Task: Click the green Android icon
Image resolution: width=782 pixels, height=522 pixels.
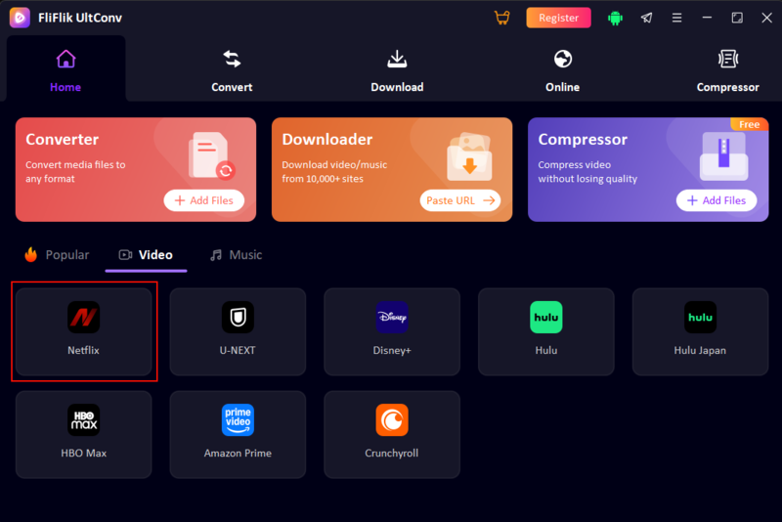Action: pos(615,18)
